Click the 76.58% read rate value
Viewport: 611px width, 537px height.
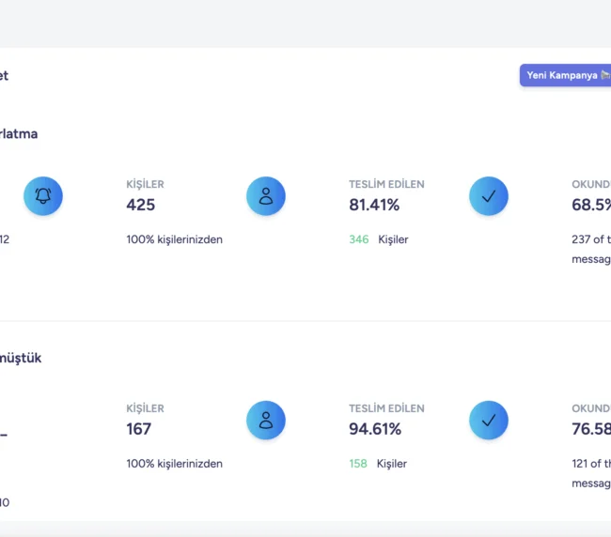tap(591, 429)
